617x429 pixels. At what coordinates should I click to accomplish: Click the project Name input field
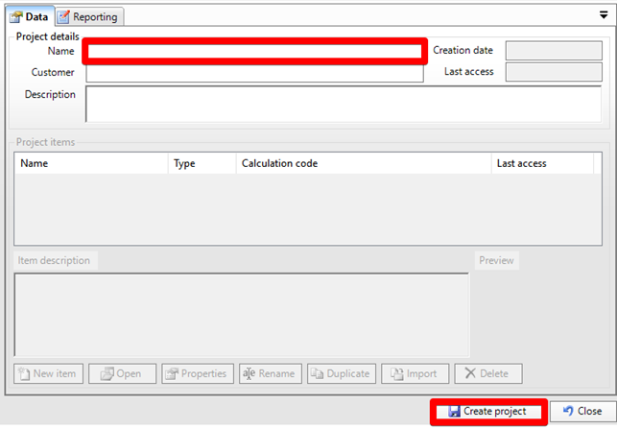(x=254, y=51)
